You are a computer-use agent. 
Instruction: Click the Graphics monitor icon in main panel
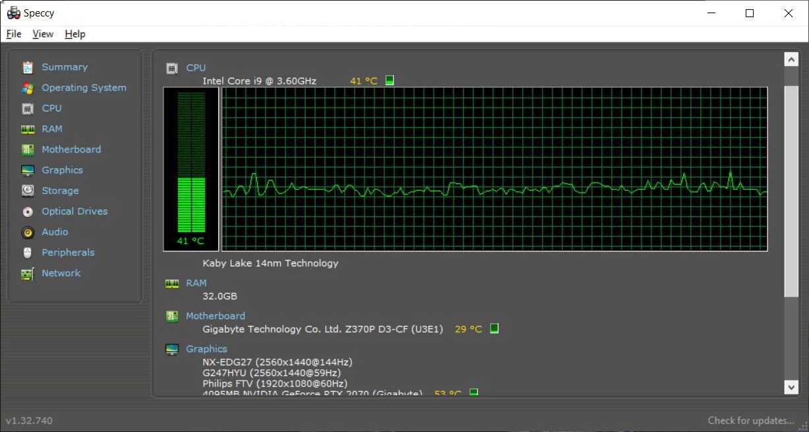(172, 349)
